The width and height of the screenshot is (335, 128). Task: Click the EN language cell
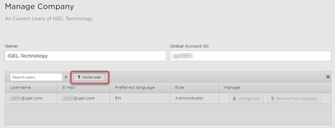[x=118, y=98]
